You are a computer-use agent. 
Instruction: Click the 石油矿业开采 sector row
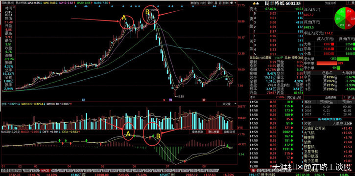coord(329,128)
